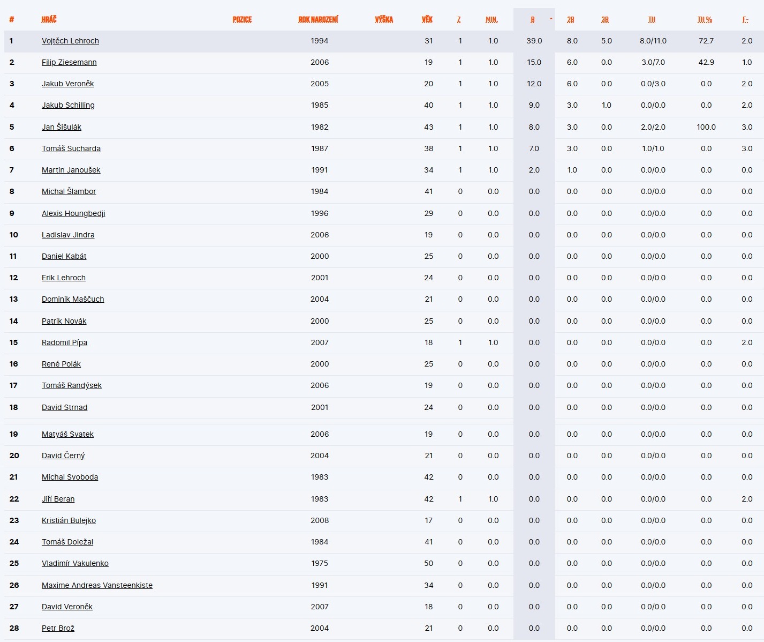Sort by TH % column header

pyautogui.click(x=705, y=20)
